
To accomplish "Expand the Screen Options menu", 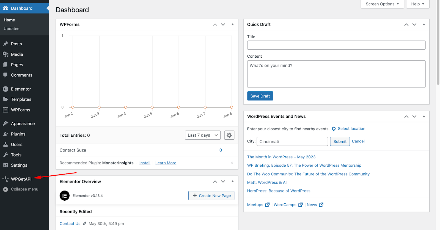I will pos(382,4).
